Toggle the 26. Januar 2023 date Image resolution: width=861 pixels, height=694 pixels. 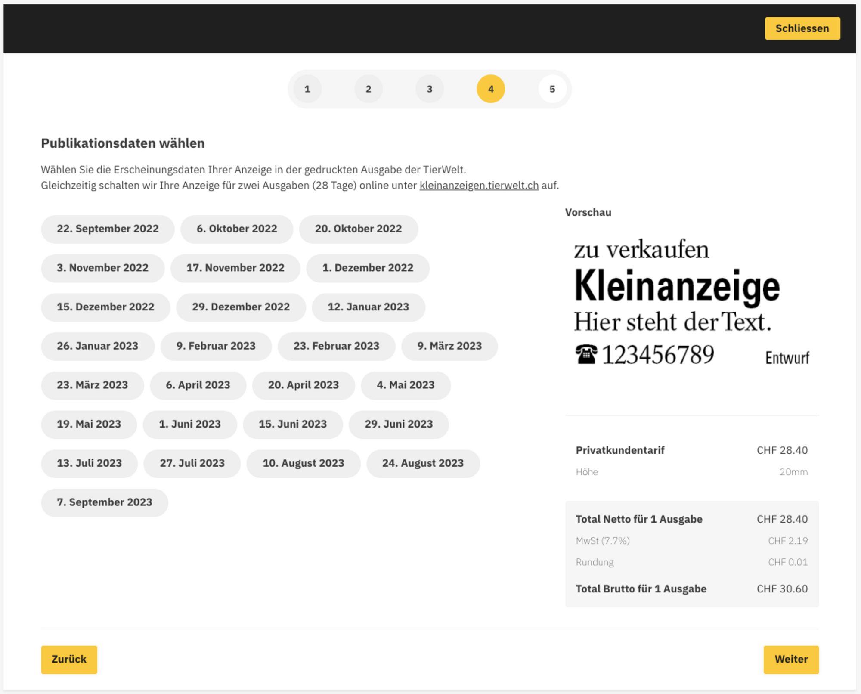coord(98,346)
